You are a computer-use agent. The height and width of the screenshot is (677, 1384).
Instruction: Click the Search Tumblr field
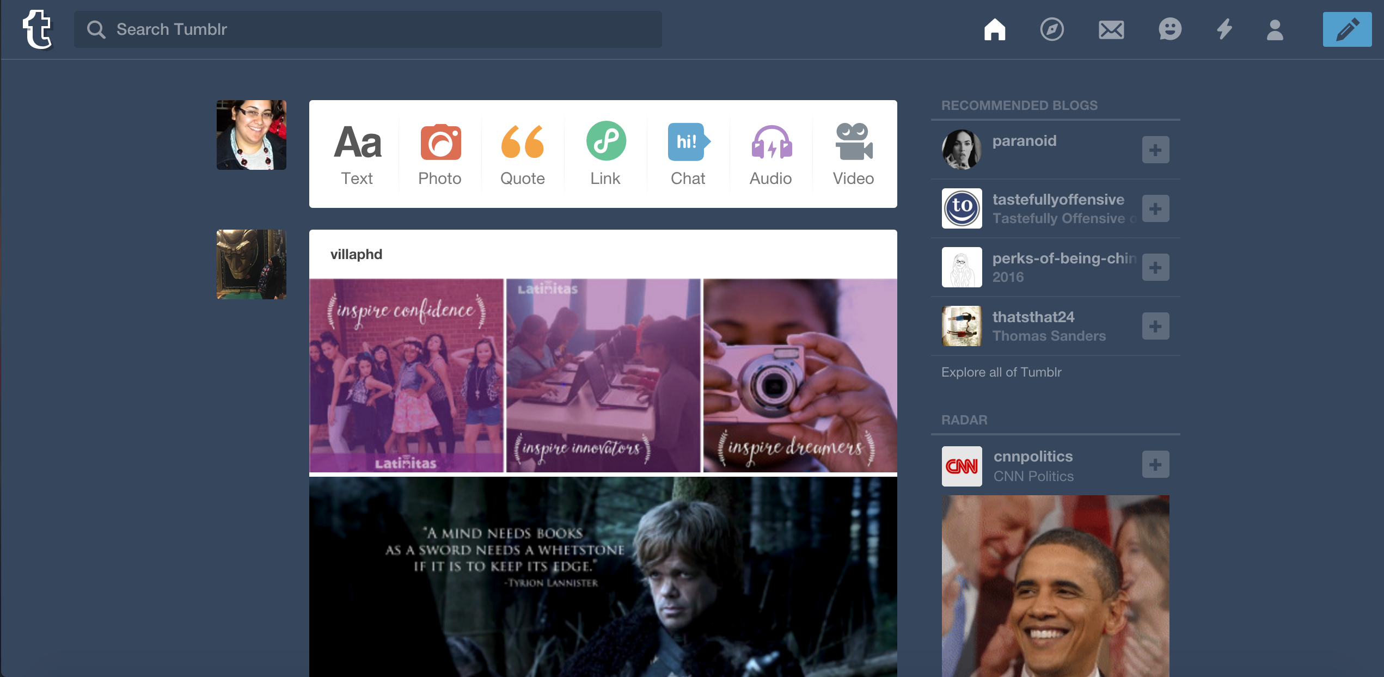(368, 29)
